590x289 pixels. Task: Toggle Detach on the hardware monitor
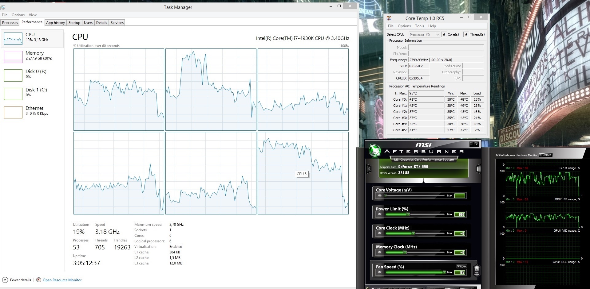(545, 155)
